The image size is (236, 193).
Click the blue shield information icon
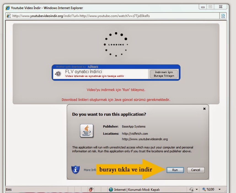76,170
